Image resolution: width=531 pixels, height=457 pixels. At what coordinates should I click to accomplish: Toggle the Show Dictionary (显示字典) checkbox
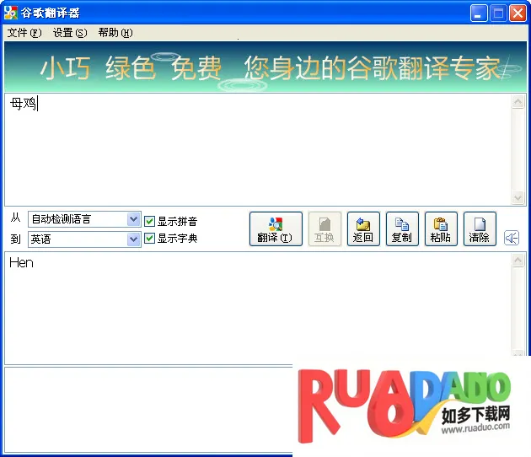[x=150, y=239]
